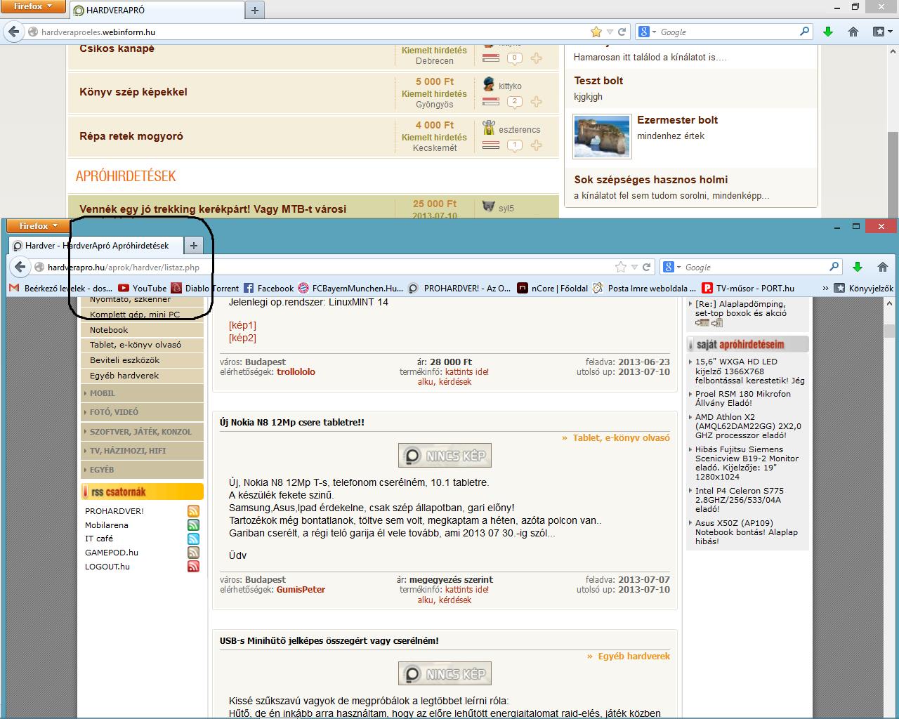Switch to the HARDVERAPRÓ tab in rear window
The width and height of the screenshot is (899, 719).
pos(156,11)
